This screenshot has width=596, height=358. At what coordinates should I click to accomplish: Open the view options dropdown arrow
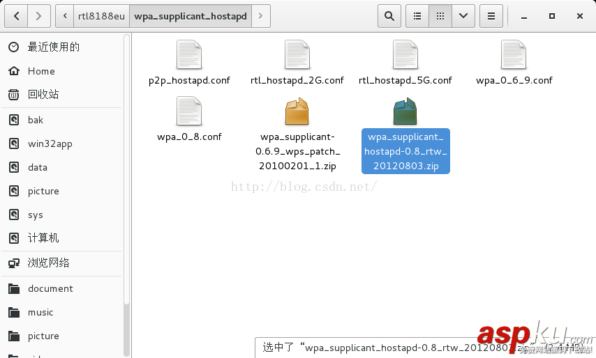coord(463,16)
